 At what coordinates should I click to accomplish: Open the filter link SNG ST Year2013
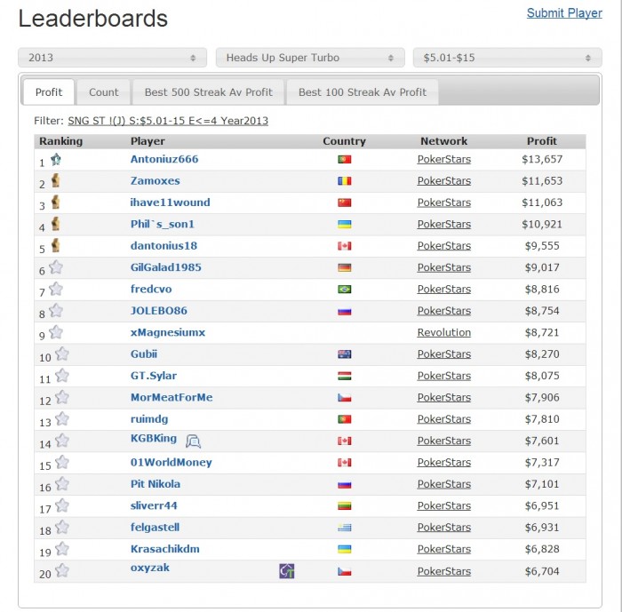pos(168,121)
